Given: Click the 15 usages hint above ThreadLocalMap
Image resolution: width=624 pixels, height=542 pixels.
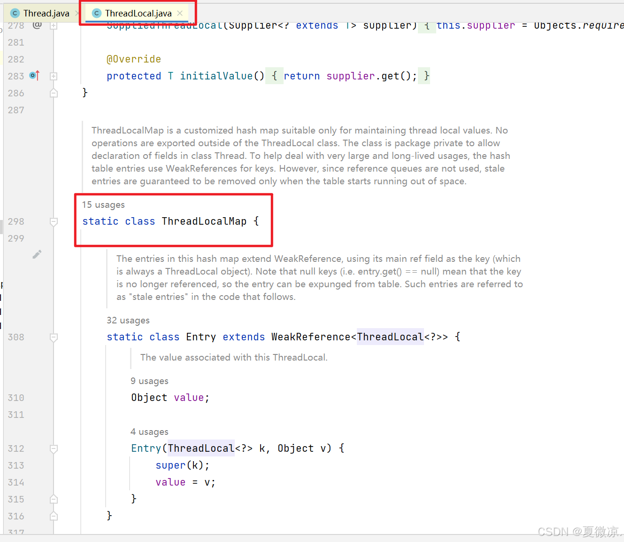Looking at the screenshot, I should click(103, 204).
